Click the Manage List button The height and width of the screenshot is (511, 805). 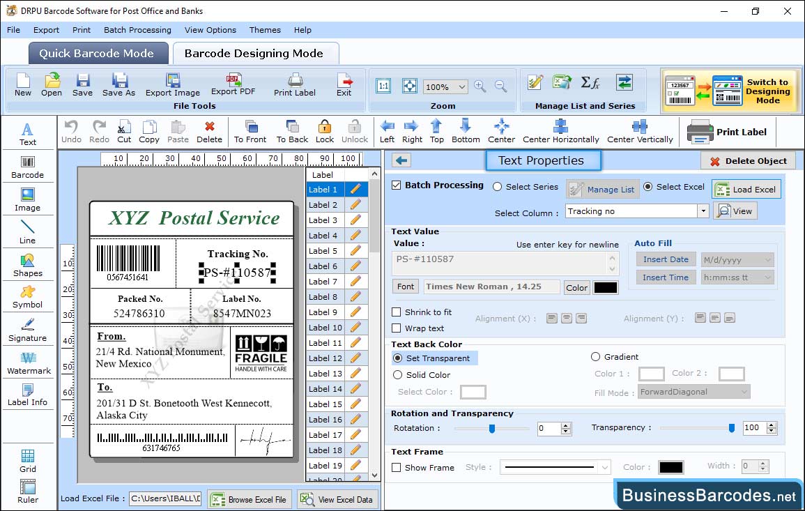coord(603,190)
